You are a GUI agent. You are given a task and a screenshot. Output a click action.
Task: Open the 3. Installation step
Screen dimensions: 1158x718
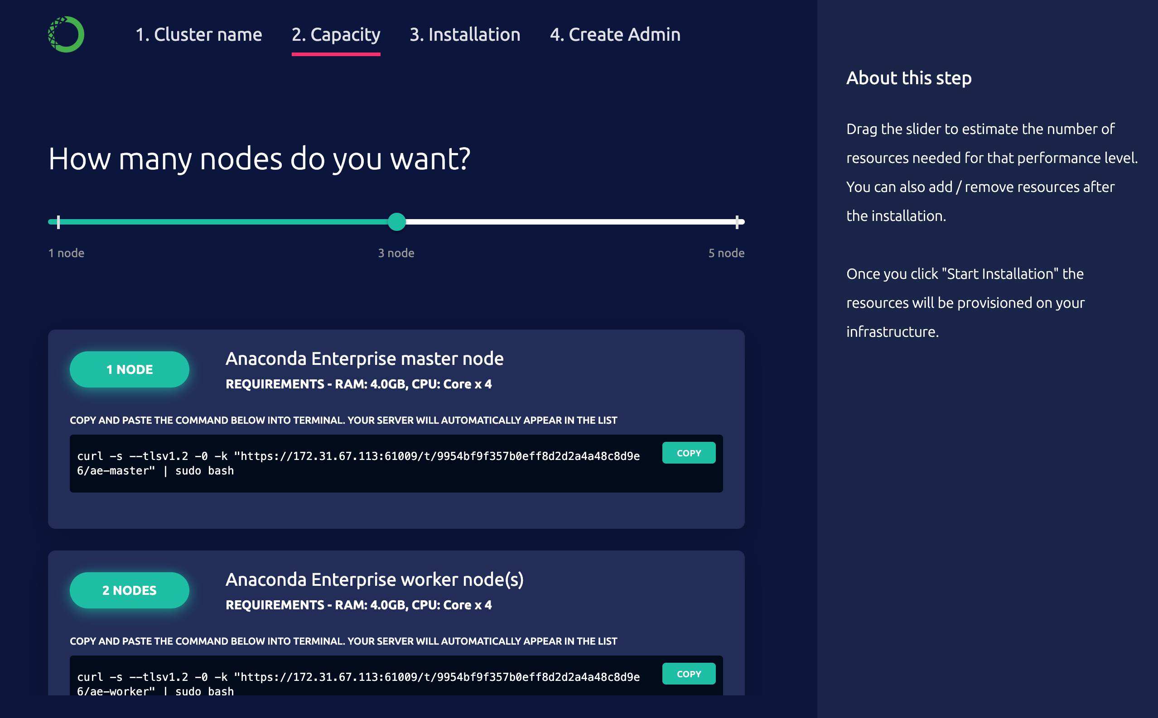[465, 35]
